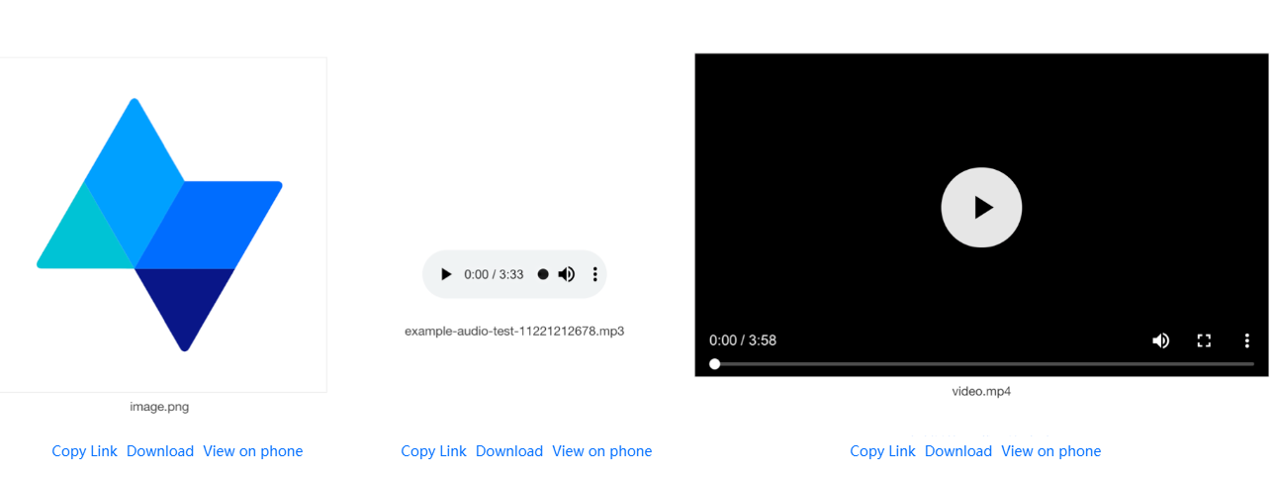The image size is (1274, 479).
Task: Enter fullscreen mode on the video player
Action: click(1204, 340)
